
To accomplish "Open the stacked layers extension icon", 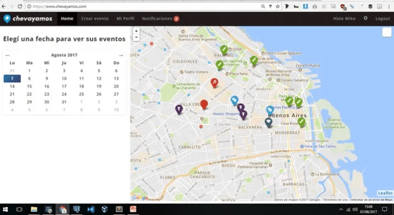I will click(370, 6).
